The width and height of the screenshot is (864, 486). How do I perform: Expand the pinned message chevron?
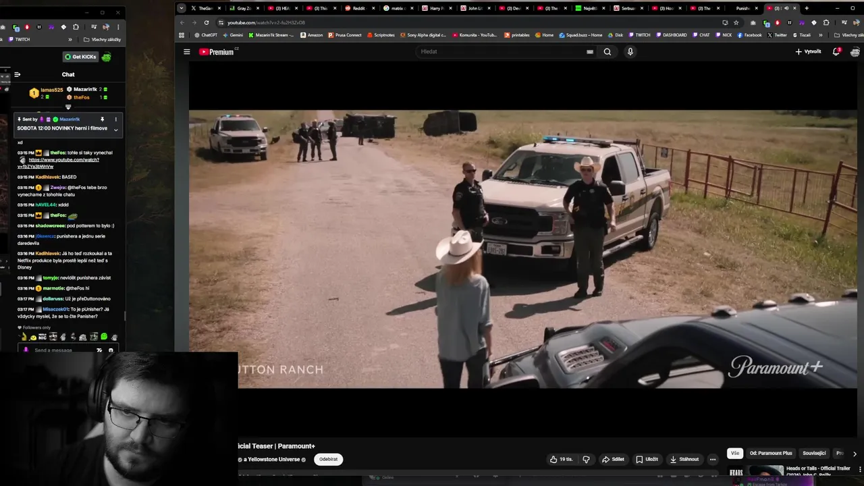pos(115,130)
